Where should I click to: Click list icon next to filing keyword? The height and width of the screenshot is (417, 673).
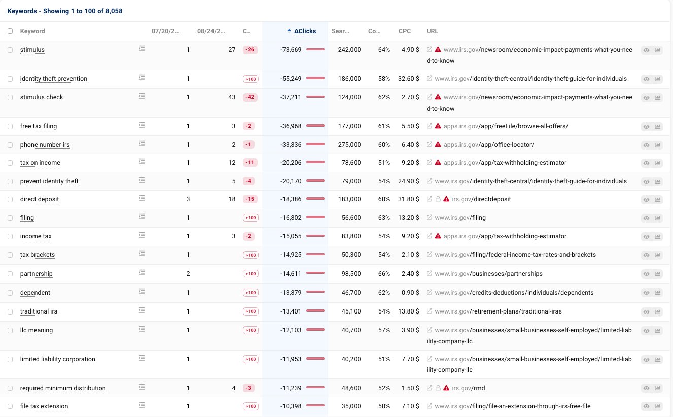142,217
